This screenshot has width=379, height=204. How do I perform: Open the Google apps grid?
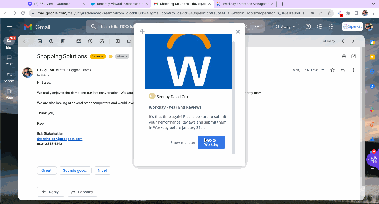(x=331, y=26)
